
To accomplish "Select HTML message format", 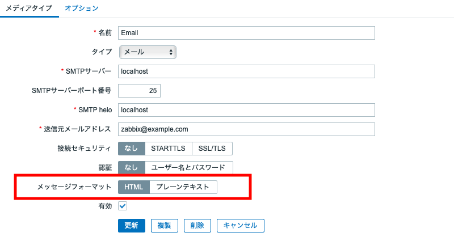I will click(134, 187).
